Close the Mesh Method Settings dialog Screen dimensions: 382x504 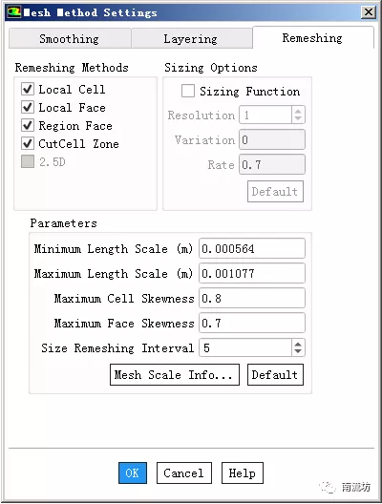click(369, 12)
